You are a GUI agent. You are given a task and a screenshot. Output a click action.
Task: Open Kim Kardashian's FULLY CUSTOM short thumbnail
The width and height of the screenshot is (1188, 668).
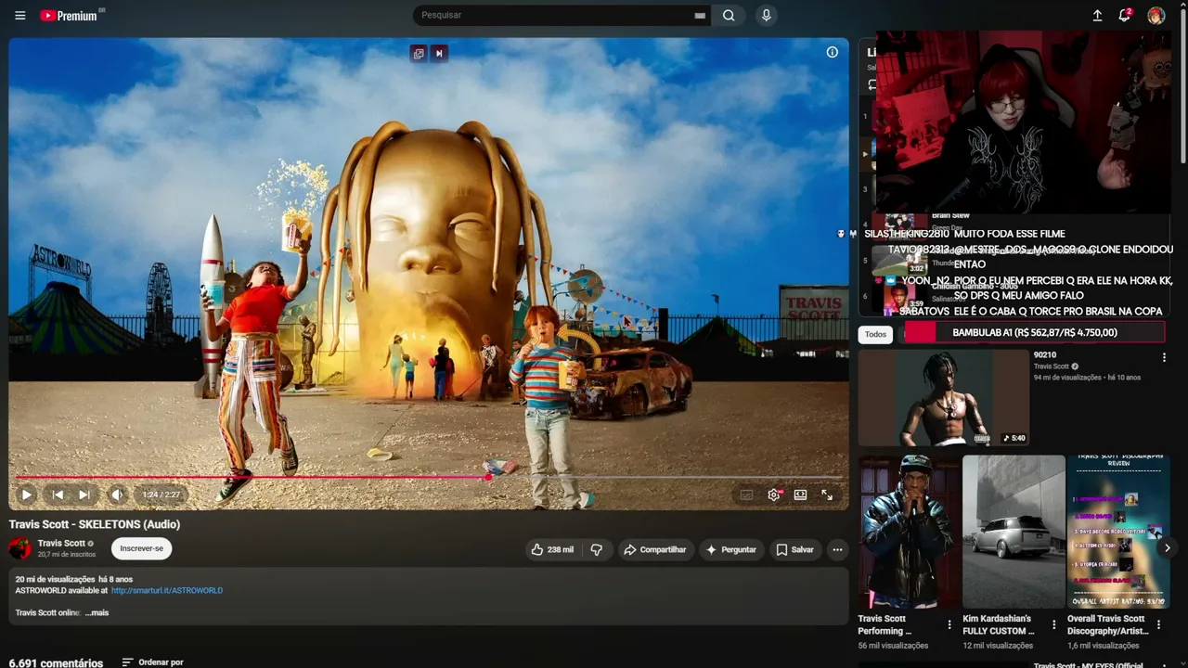pos(1014,532)
